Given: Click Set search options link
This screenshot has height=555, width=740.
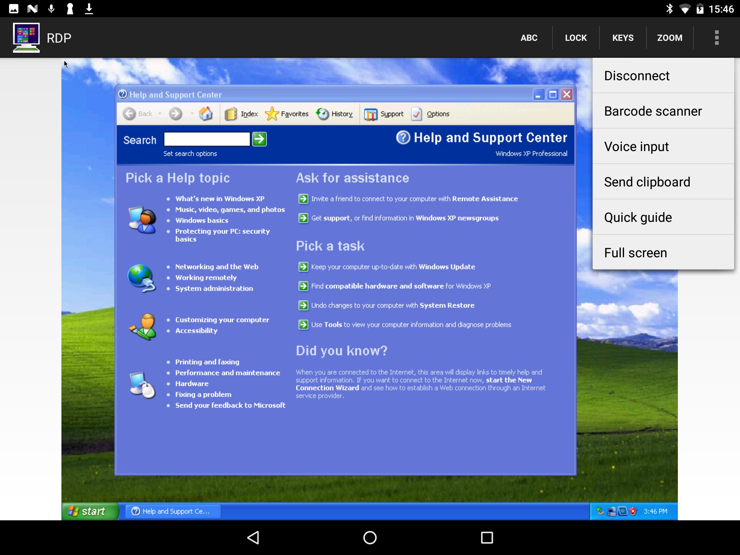Looking at the screenshot, I should (190, 154).
